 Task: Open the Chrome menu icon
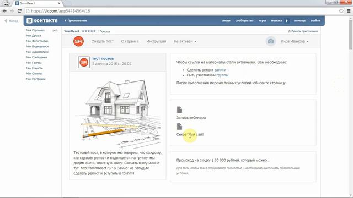click(x=349, y=11)
